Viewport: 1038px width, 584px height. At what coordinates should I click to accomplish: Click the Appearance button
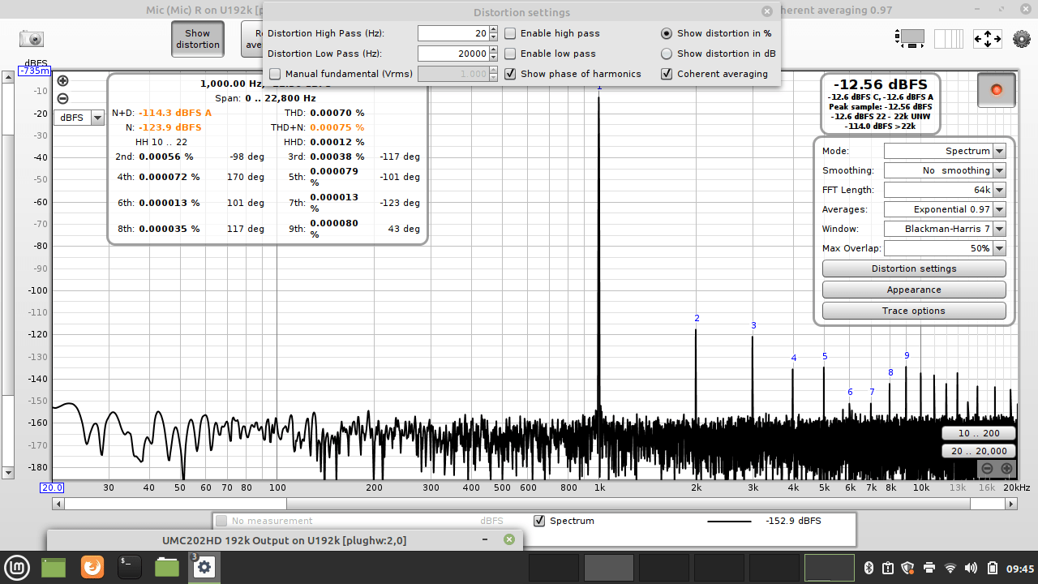914,290
